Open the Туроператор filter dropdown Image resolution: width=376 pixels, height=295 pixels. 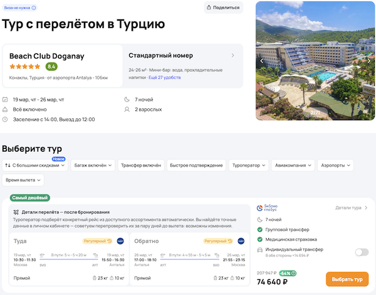248,165
